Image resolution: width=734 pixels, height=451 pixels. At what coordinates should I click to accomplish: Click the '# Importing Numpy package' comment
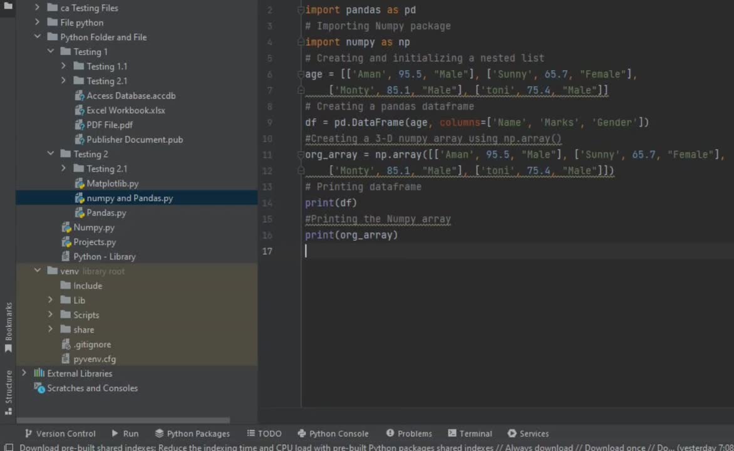coord(378,26)
